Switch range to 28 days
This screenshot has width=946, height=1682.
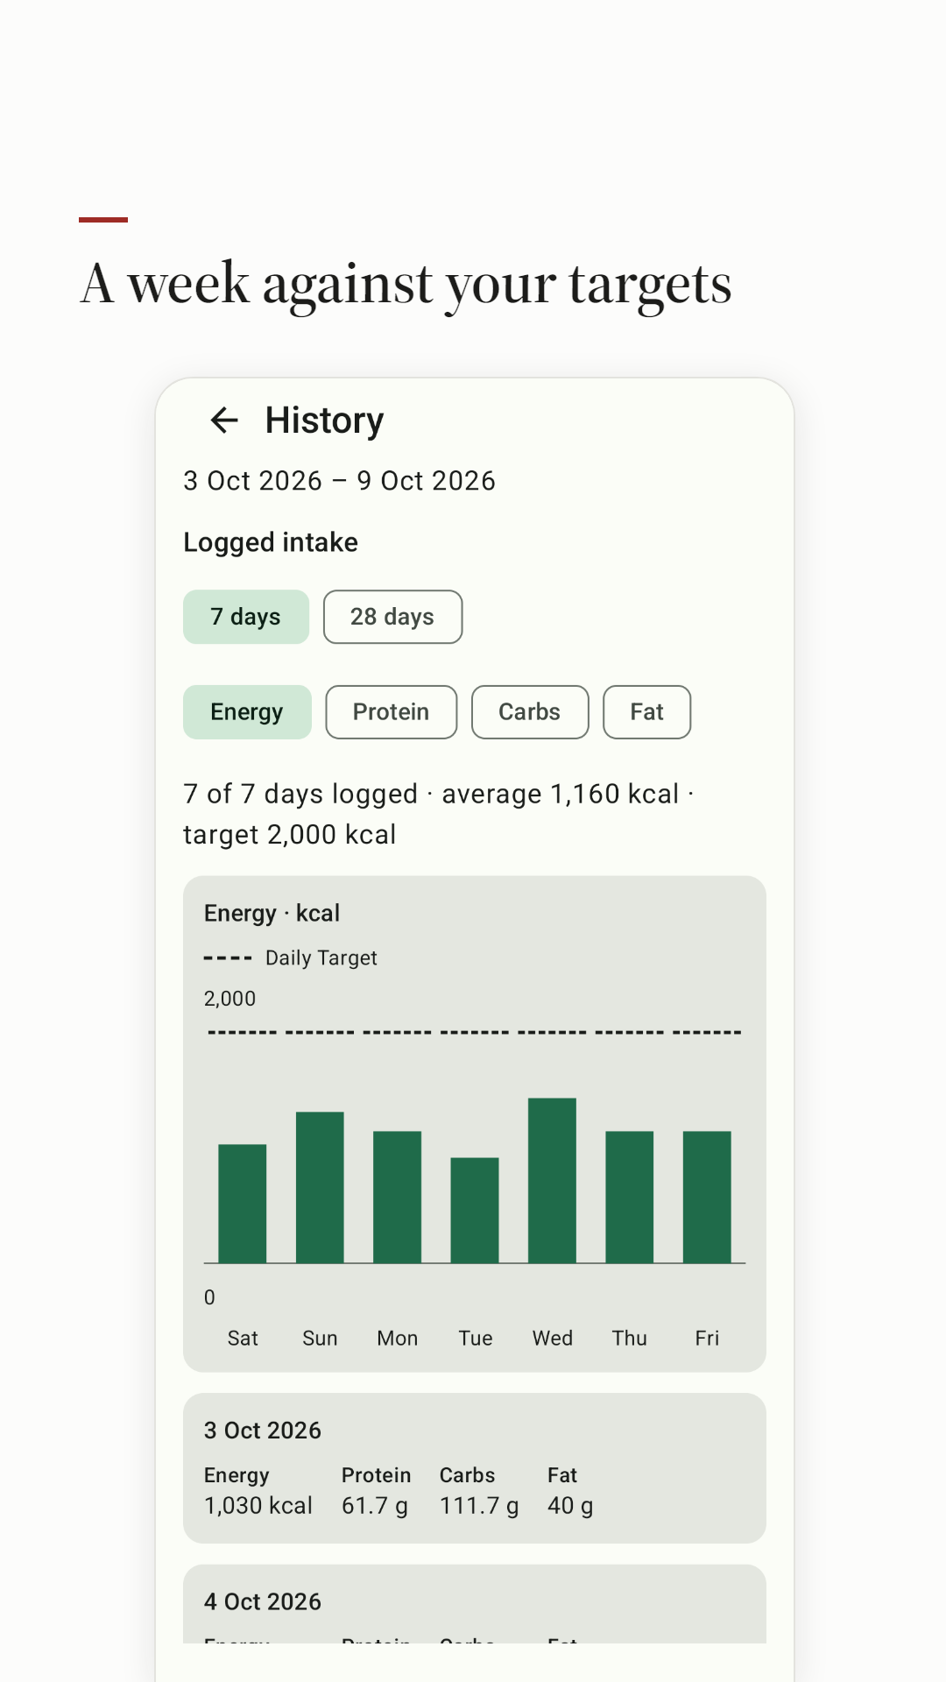[x=392, y=617]
